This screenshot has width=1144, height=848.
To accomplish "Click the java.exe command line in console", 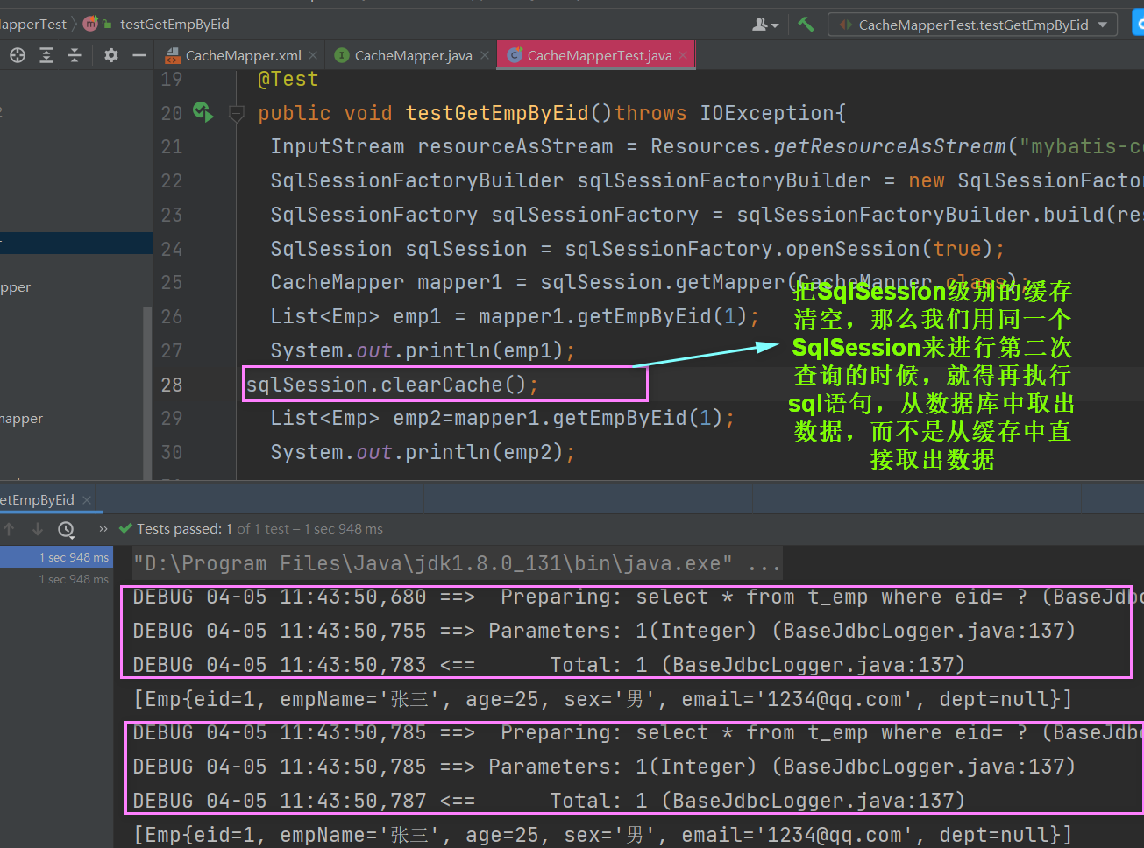I will tap(457, 563).
